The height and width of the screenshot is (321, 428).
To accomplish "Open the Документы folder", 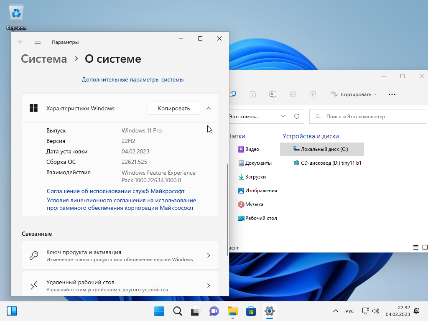I will coord(255,163).
